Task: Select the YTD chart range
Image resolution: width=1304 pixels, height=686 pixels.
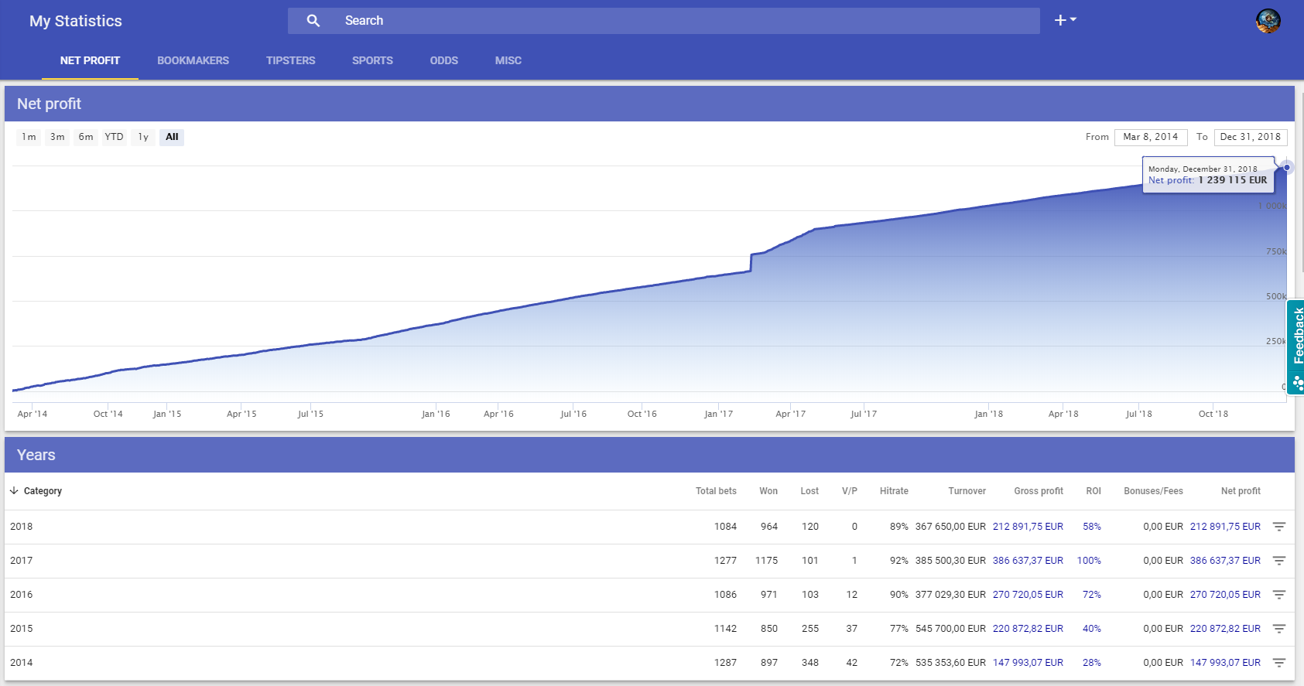Action: pos(114,137)
